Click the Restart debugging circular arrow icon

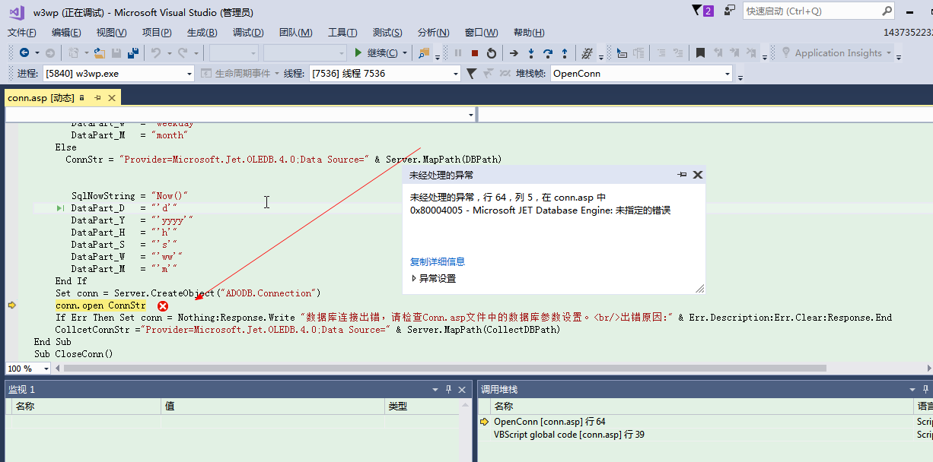pyautogui.click(x=492, y=53)
